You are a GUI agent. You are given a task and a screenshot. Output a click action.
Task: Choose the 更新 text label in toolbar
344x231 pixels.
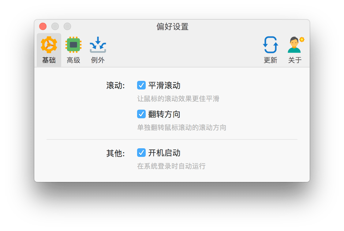(271, 60)
